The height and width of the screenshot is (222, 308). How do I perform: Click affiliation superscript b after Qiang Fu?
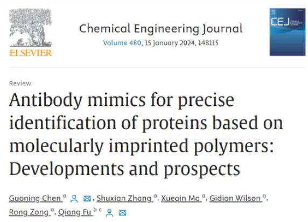95,210
